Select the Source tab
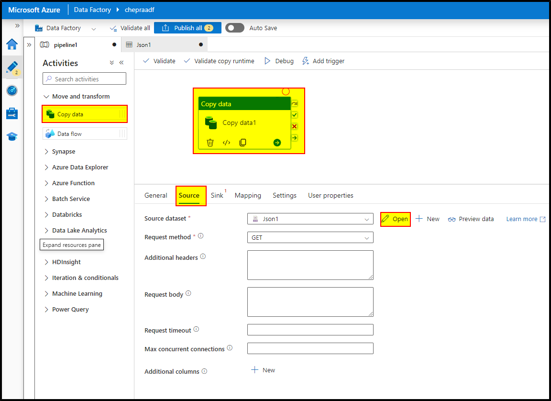 (x=189, y=195)
